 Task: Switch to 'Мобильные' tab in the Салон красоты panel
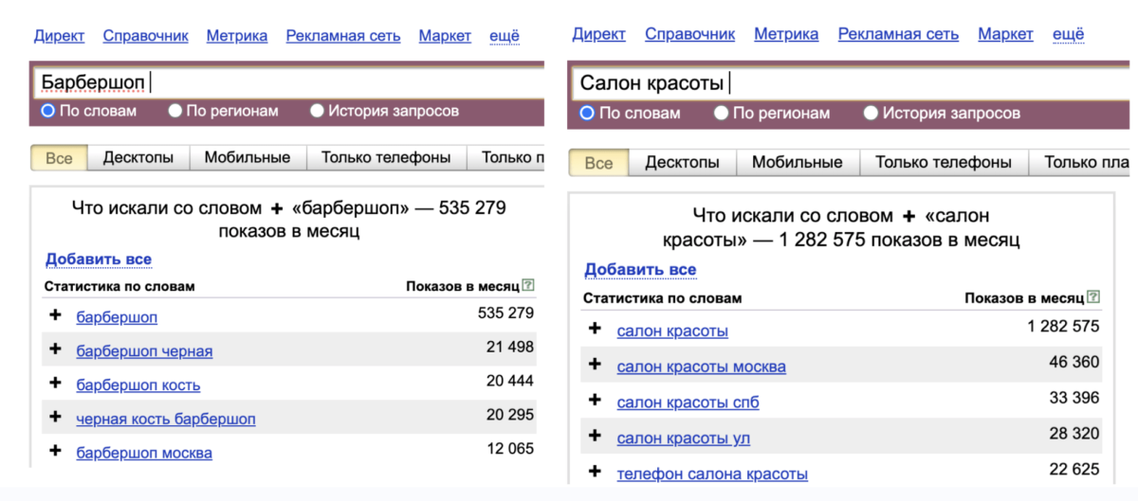coord(798,163)
